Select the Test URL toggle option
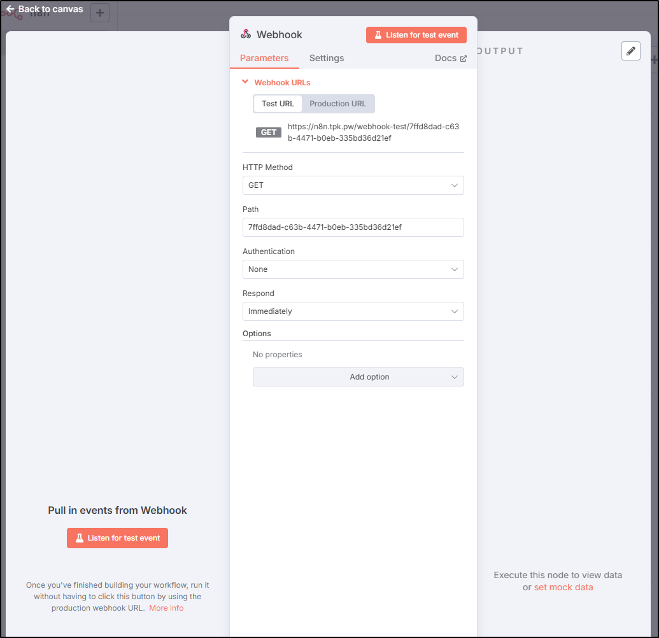The image size is (659, 638). point(278,104)
